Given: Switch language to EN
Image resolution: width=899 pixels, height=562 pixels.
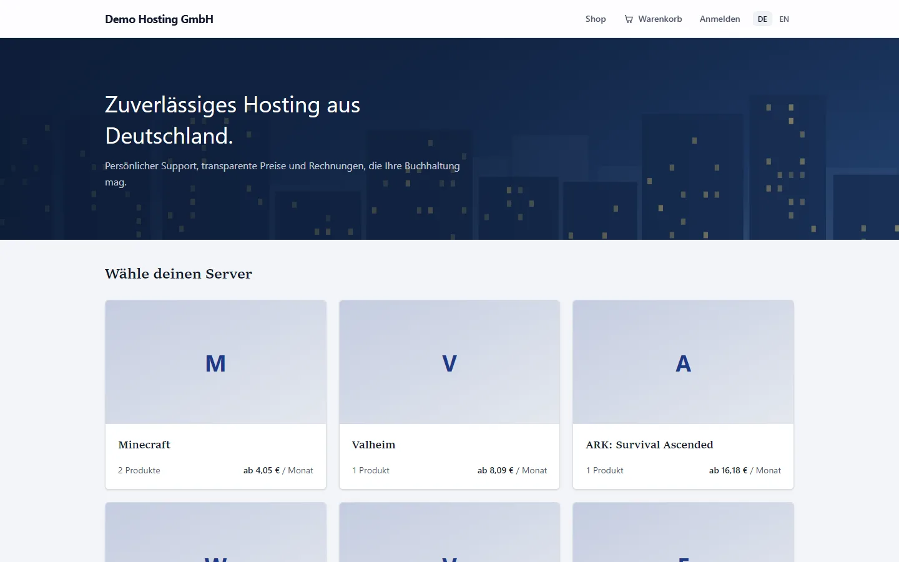Looking at the screenshot, I should 784,19.
